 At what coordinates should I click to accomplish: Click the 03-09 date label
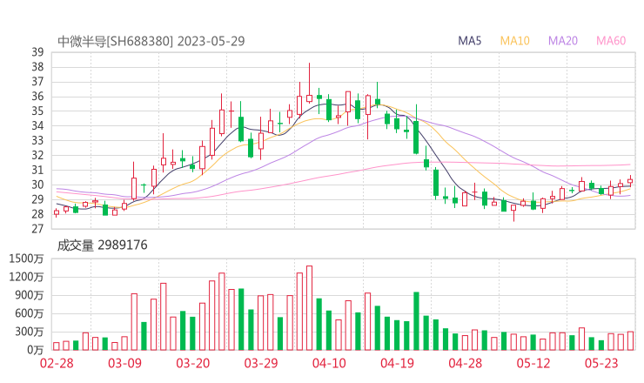124,363
